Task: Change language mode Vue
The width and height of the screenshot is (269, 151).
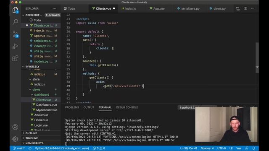Action: (x=239, y=148)
